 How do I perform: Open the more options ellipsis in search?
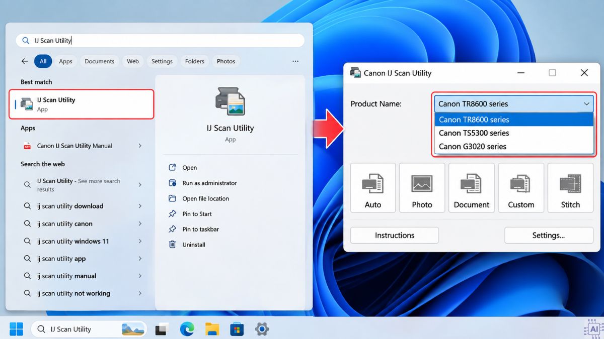tap(295, 61)
